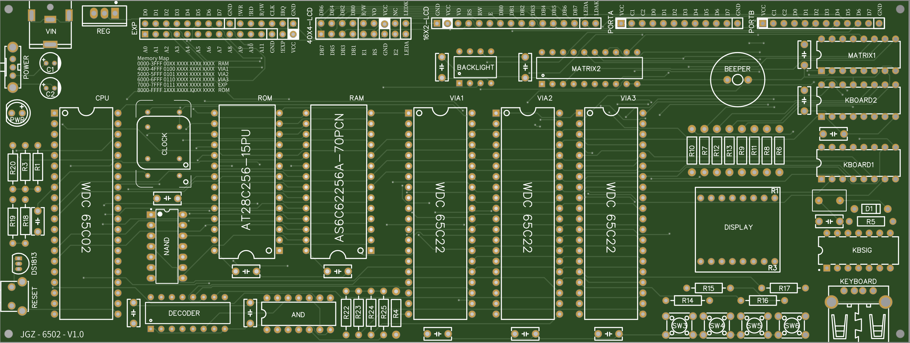910x343 pixels.
Task: Click the BEEPER circular footprint
Action: [x=737, y=80]
